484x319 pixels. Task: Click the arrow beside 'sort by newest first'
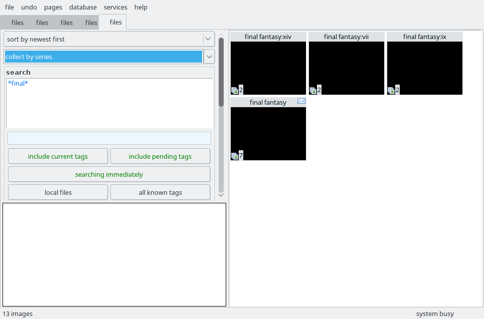click(x=208, y=39)
